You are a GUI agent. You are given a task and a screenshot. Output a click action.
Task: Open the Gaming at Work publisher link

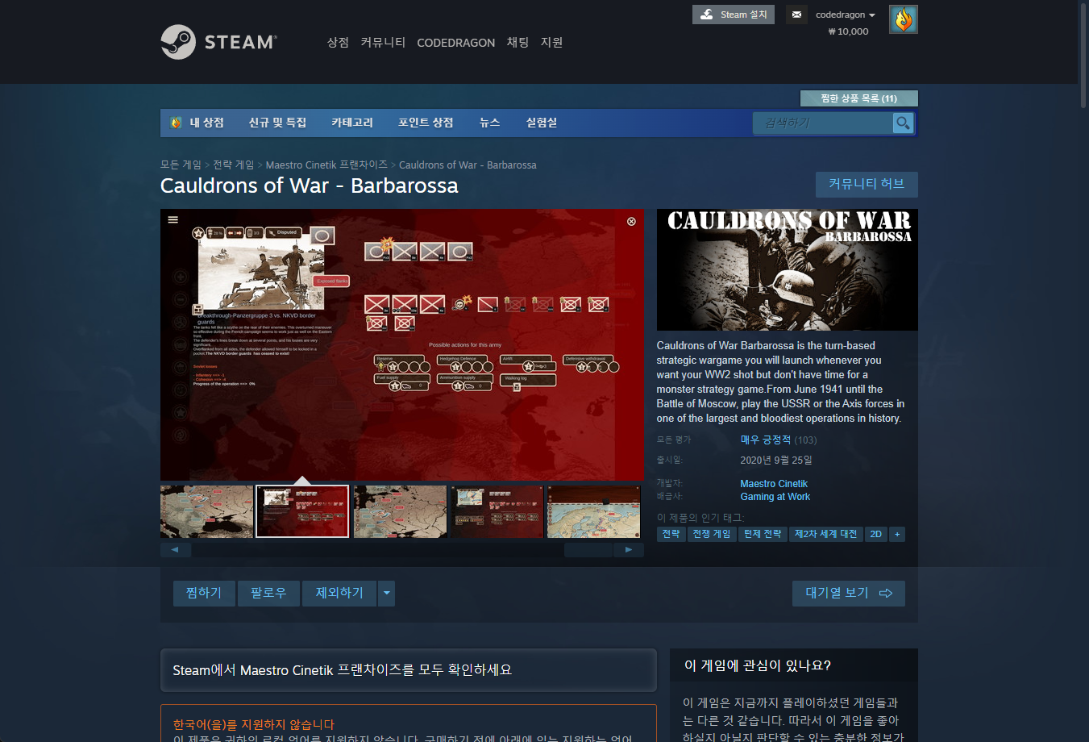775,497
